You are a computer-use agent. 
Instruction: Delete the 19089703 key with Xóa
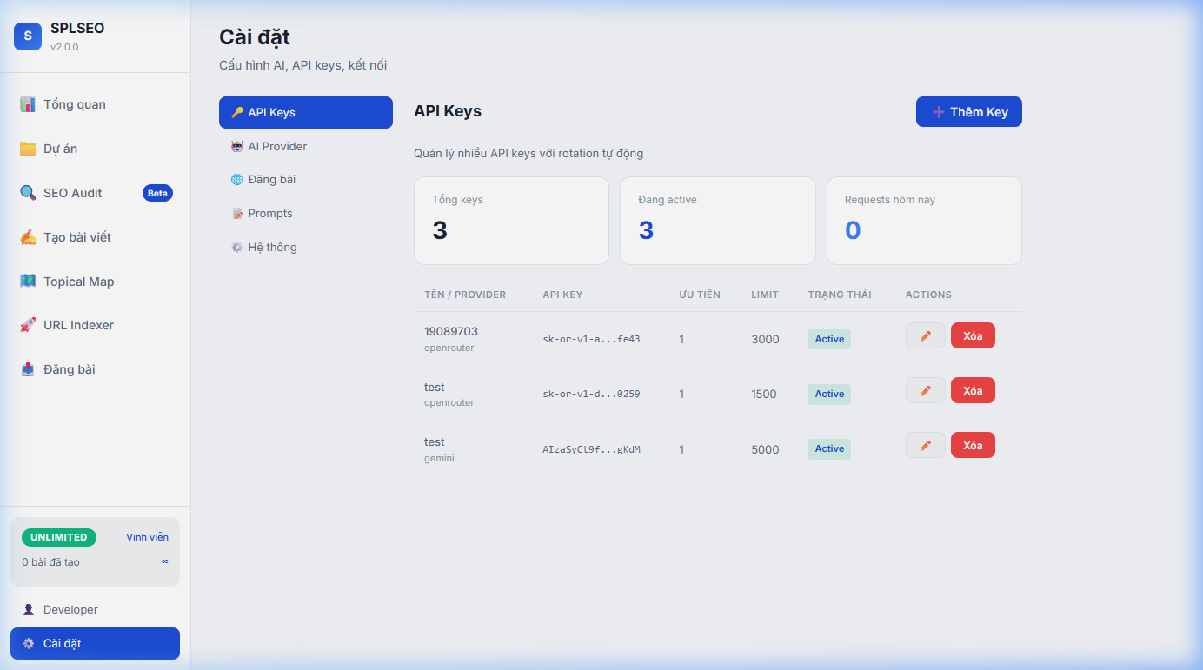click(973, 335)
